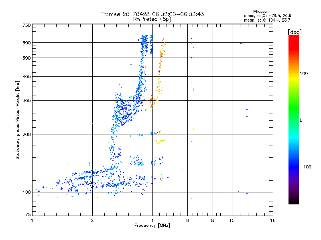Image resolution: width=321 pixels, height=240 pixels.
Task: Click the x-axis tick label '2'
Action: (92, 220)
